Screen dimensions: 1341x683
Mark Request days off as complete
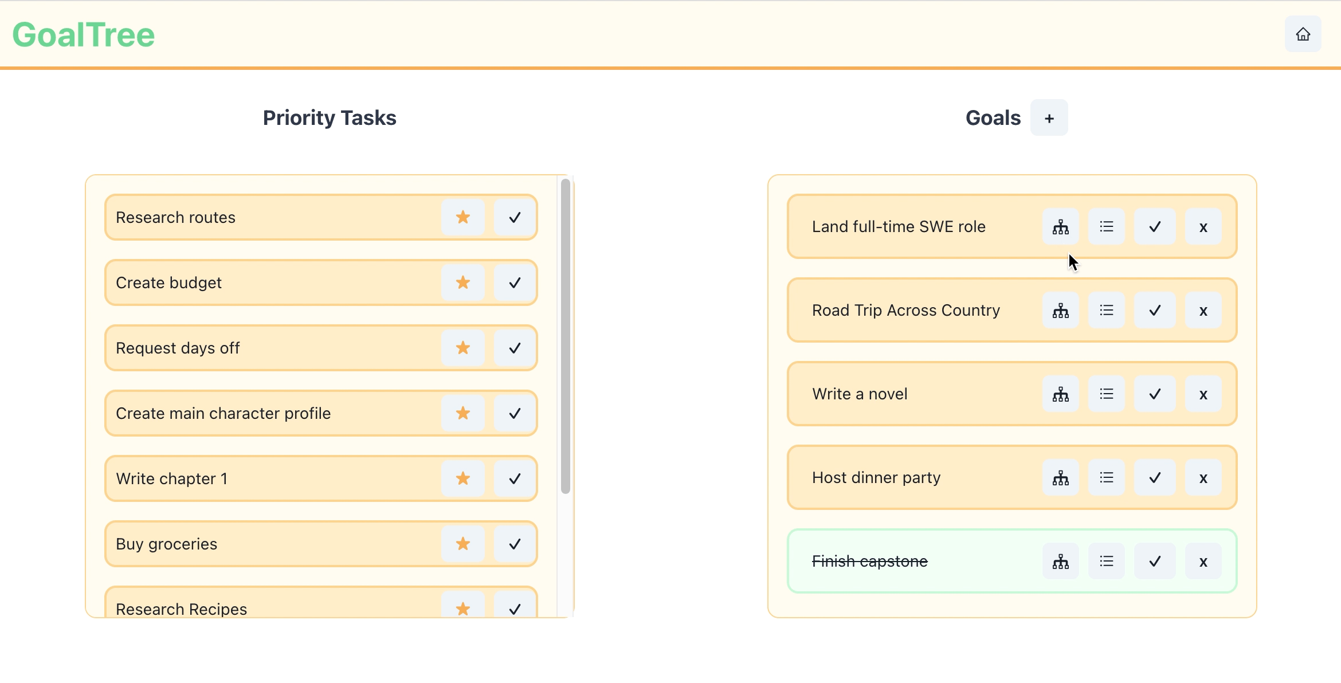(515, 348)
